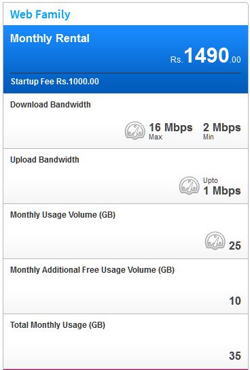Open the Web Family plan title
250x370 pixels.
(40, 15)
